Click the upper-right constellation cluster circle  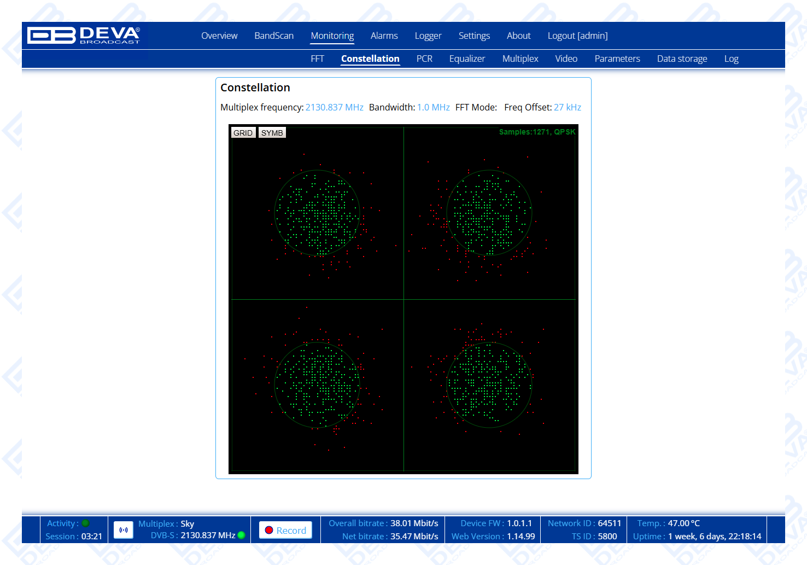pos(489,213)
